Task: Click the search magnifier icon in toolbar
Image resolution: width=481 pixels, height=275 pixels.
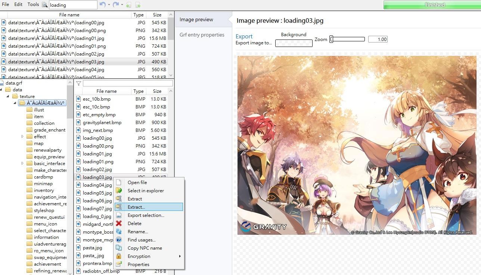Action: 44,5
